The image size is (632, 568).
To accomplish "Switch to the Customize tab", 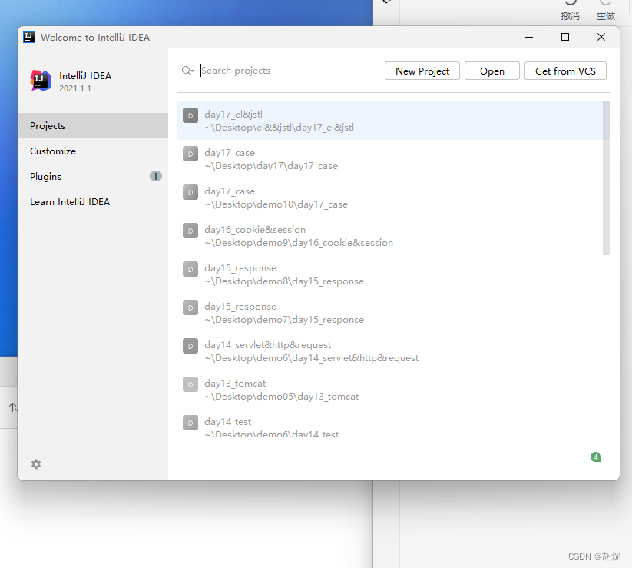I will click(x=93, y=151).
